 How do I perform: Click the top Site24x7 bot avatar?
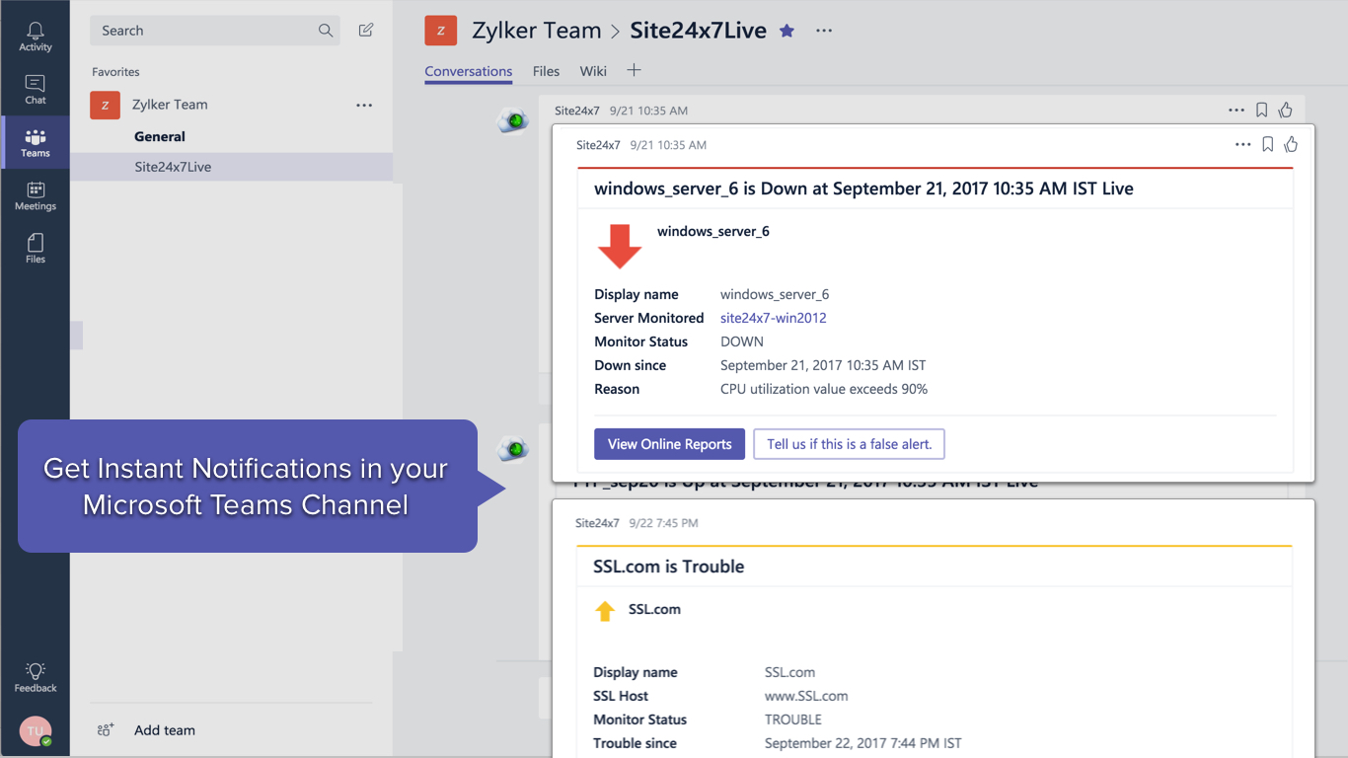click(512, 119)
